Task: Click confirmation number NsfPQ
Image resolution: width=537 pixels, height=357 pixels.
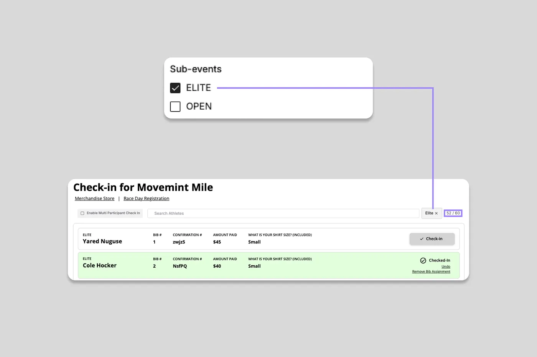Action: tap(180, 266)
